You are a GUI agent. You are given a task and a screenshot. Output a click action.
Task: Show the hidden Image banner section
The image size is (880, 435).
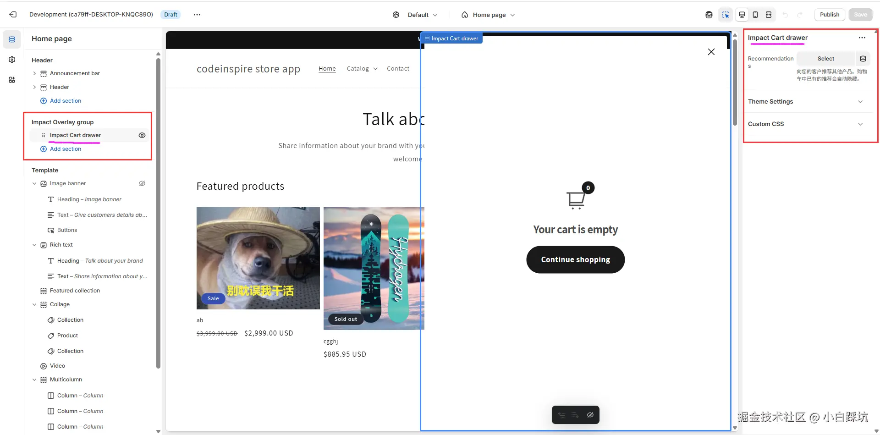tap(142, 183)
